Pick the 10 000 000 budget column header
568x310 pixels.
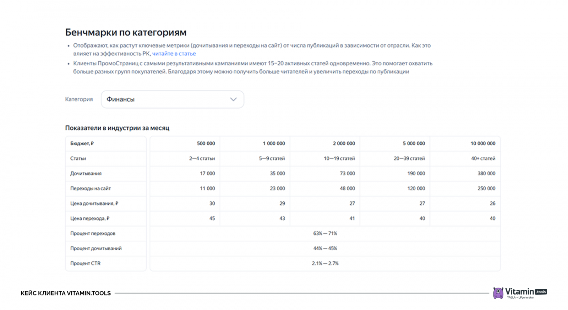click(x=483, y=143)
